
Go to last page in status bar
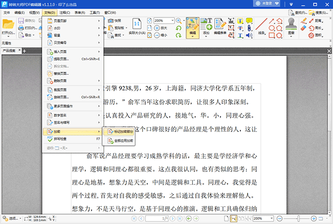pyautogui.click(x=180, y=219)
